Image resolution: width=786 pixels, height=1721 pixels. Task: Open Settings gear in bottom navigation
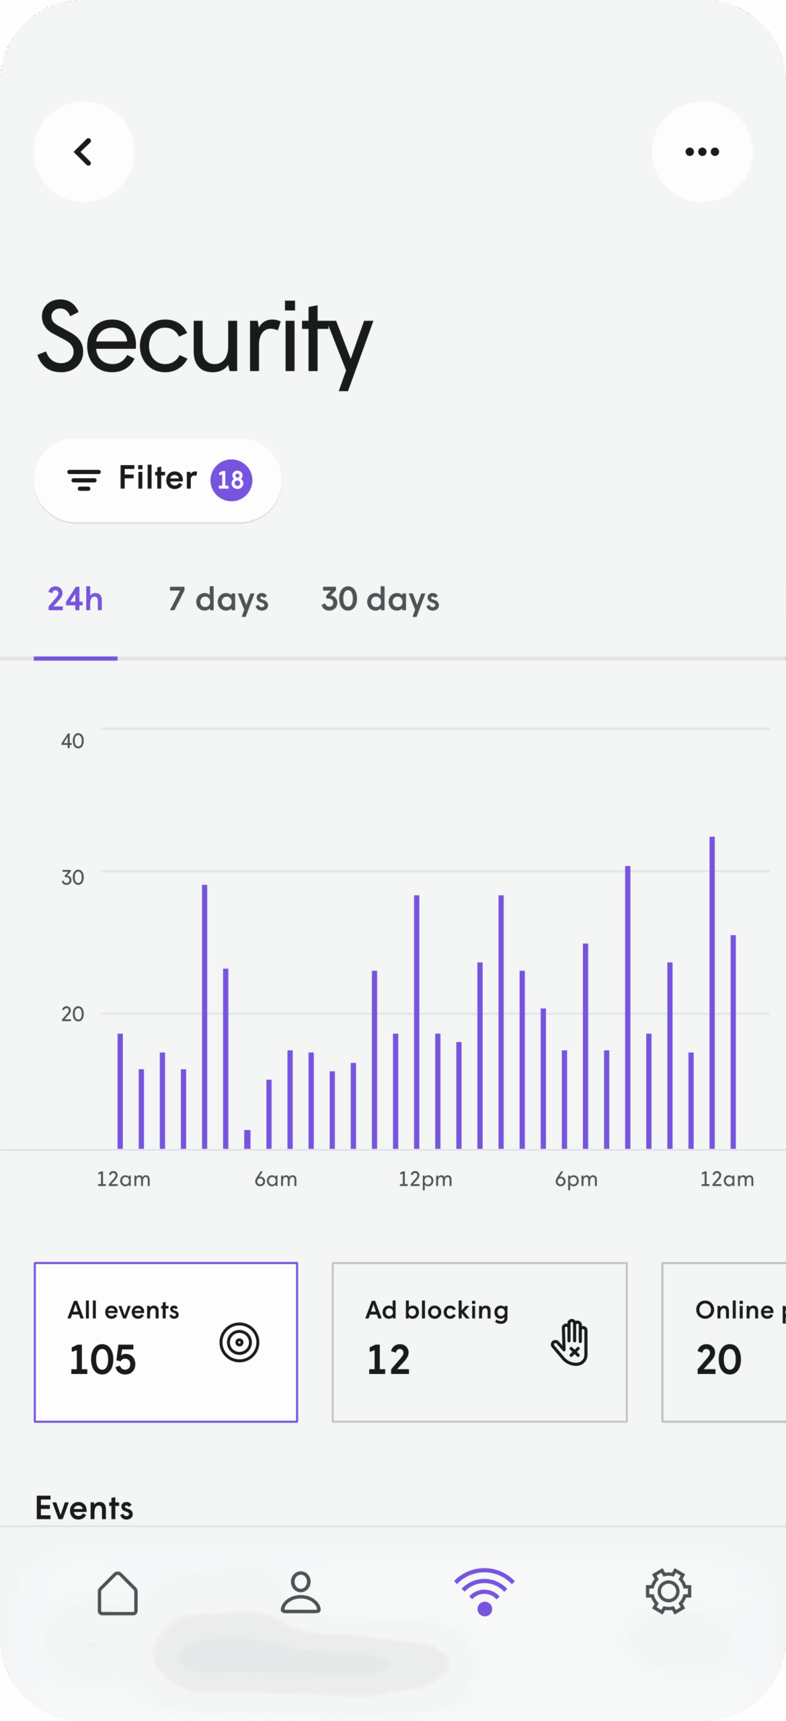(x=668, y=1592)
